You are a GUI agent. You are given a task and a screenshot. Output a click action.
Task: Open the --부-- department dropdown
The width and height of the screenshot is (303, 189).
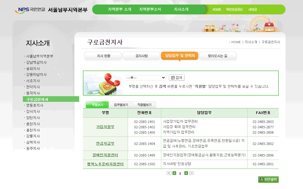(x=146, y=78)
